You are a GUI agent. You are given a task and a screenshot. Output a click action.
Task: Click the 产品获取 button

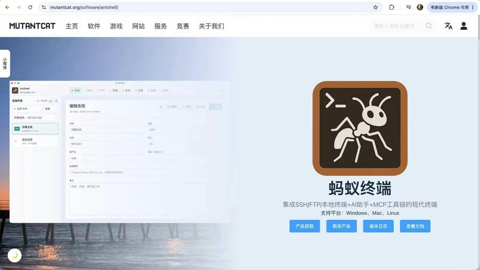(x=305, y=226)
